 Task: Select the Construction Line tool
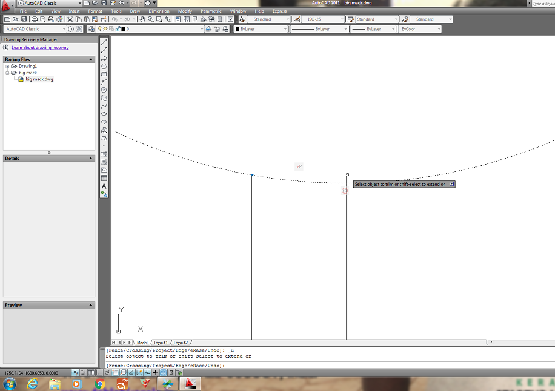point(104,51)
